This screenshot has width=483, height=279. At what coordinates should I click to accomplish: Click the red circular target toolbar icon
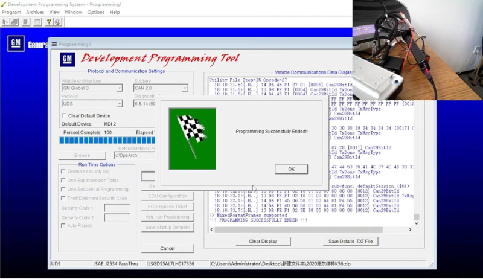(58, 22)
